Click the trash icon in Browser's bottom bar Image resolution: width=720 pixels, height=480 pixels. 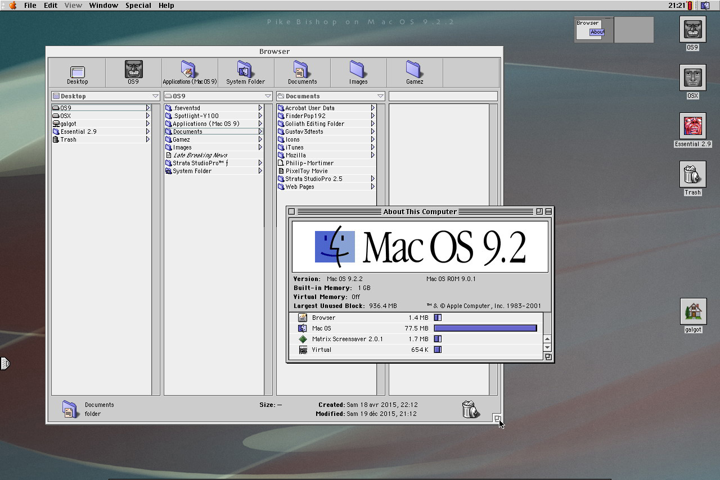470,409
